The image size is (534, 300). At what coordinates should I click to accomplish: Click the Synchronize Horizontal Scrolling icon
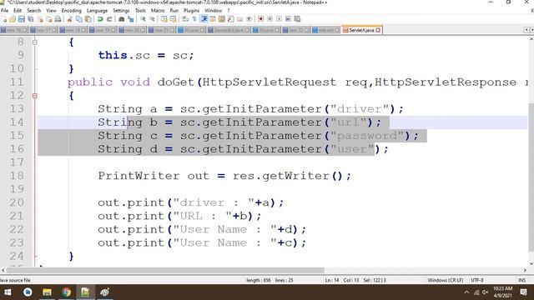(x=173, y=19)
